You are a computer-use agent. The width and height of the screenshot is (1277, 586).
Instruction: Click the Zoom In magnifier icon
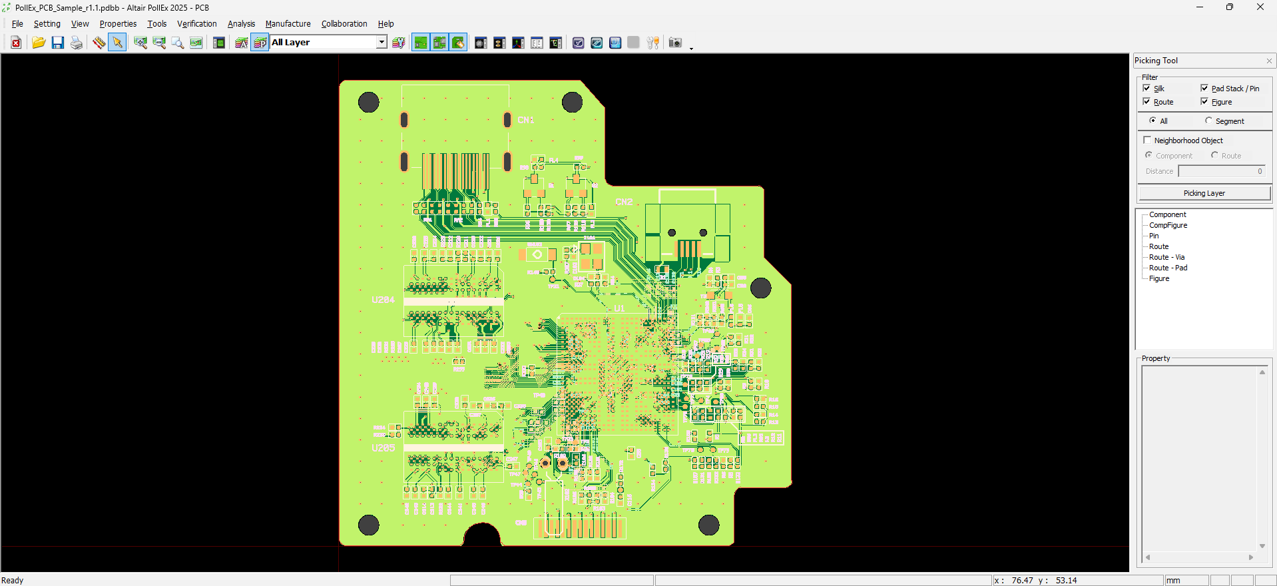140,43
